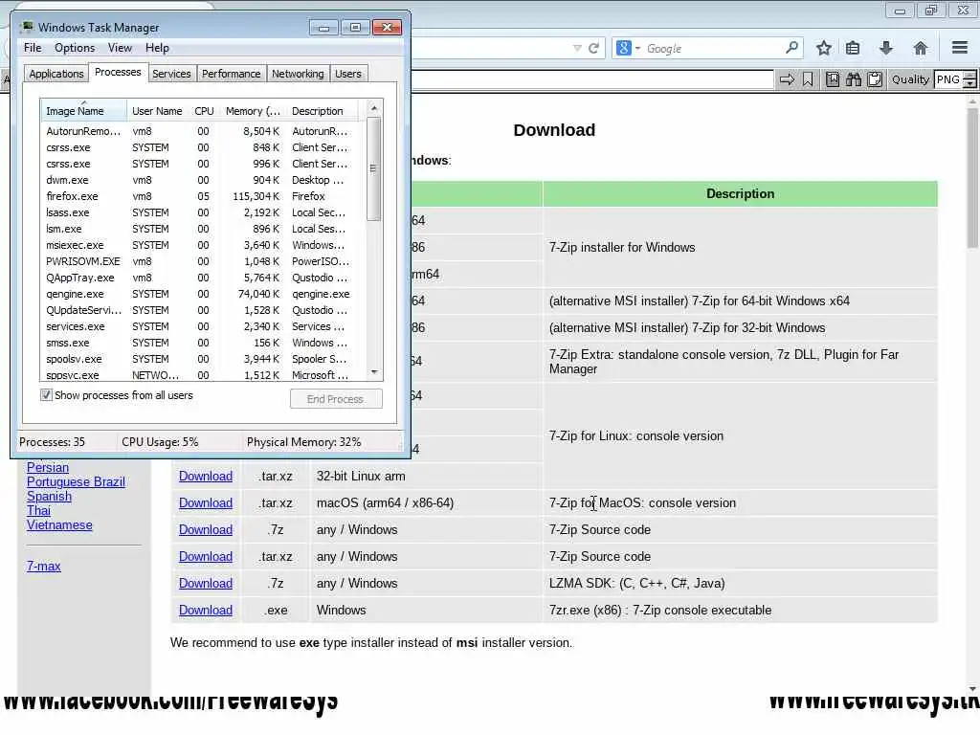The image size is (980, 735).
Task: Click the framed bookmark icon in second toolbar
Action: pyautogui.click(x=833, y=79)
